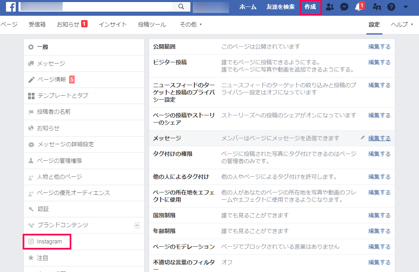
Task: Select Instagram in the settings sidebar
Action: (49, 241)
